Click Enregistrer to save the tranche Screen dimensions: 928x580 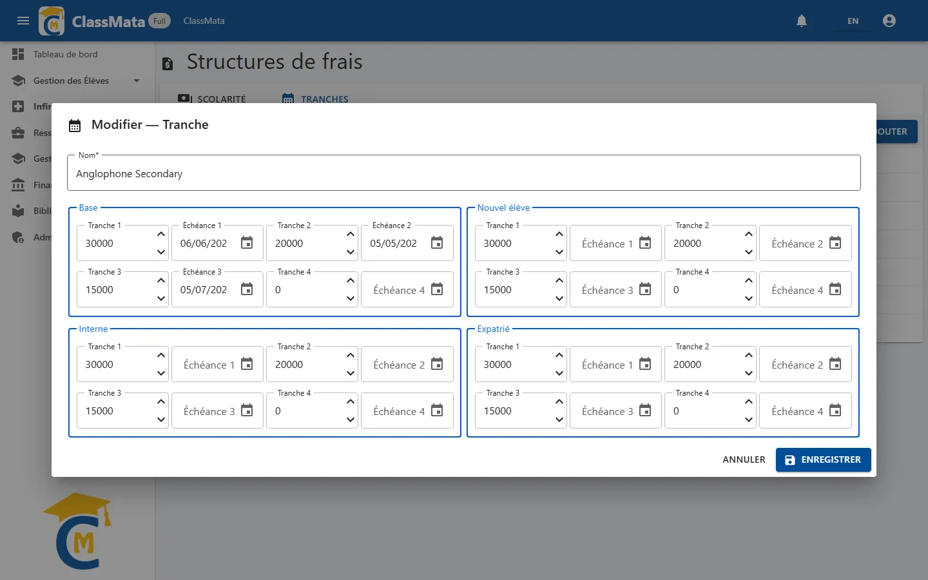(x=824, y=459)
